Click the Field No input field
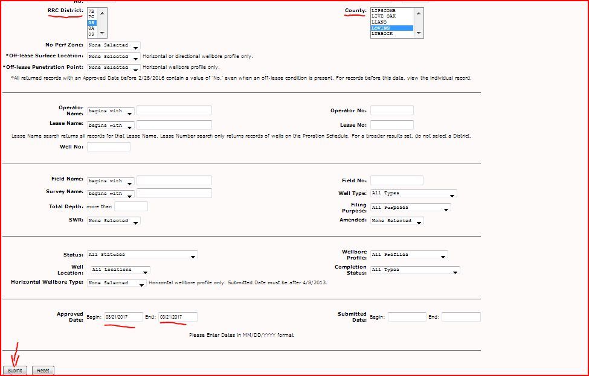The width and height of the screenshot is (589, 376). tap(397, 180)
